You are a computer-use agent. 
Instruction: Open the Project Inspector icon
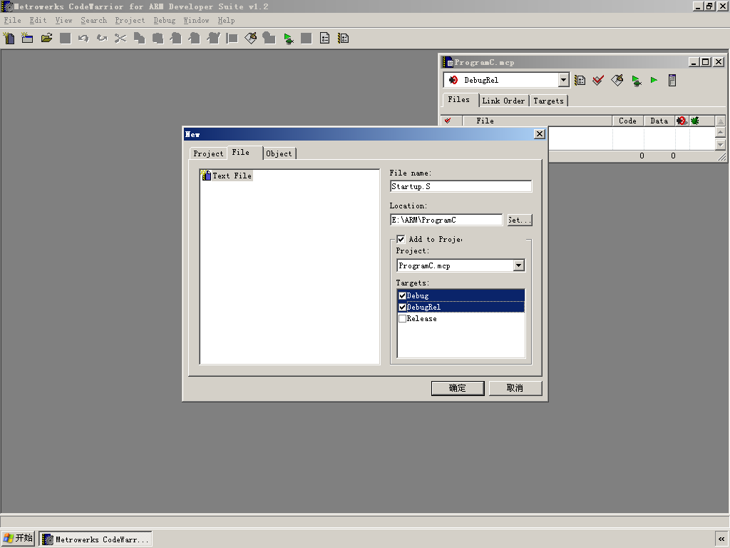coord(672,80)
